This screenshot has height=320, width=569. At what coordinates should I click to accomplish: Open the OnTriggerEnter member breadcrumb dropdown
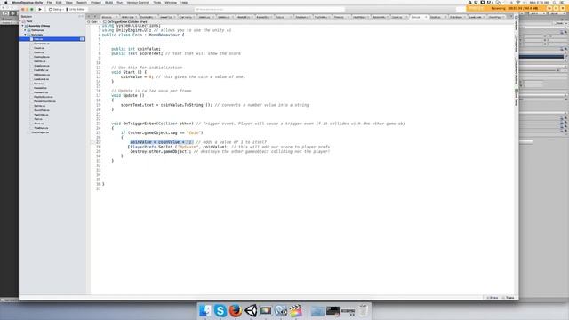[125, 21]
